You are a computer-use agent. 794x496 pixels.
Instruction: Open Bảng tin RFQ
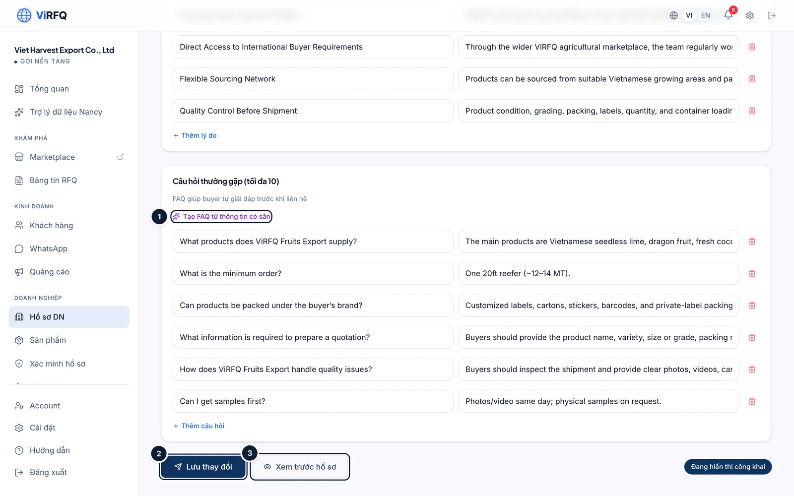point(69,180)
